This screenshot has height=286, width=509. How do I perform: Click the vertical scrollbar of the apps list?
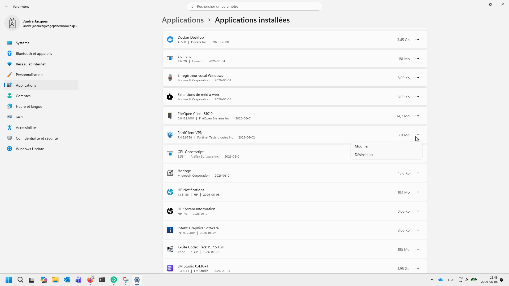tap(508, 102)
